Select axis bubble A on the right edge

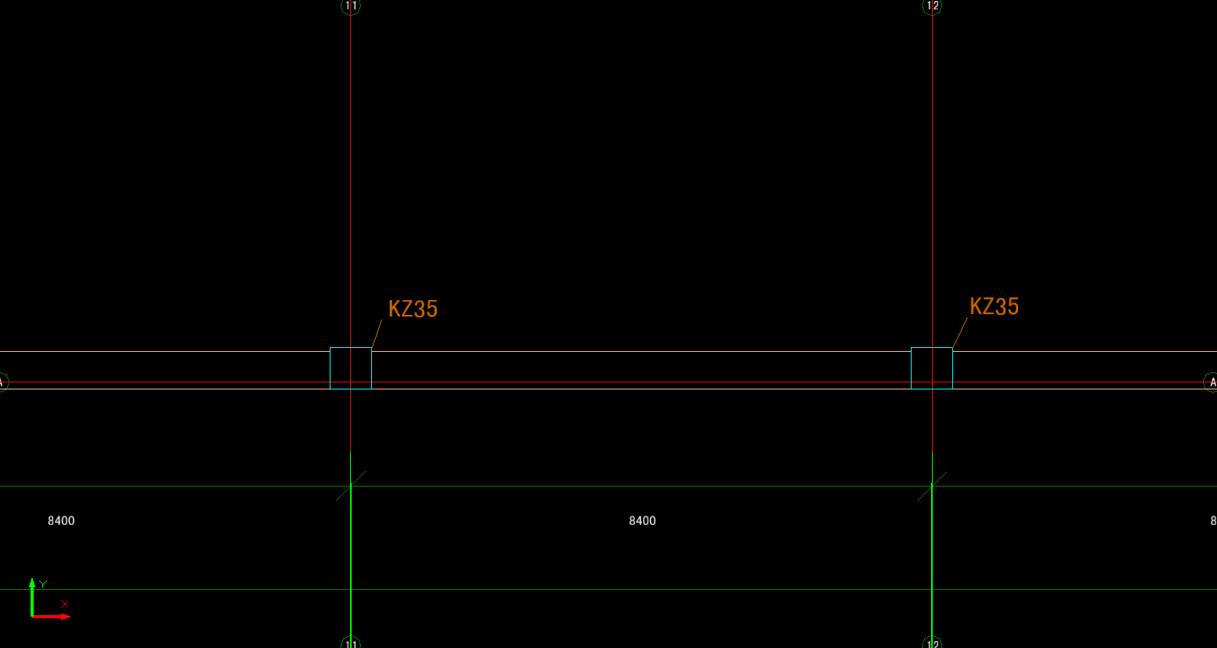(x=1211, y=382)
